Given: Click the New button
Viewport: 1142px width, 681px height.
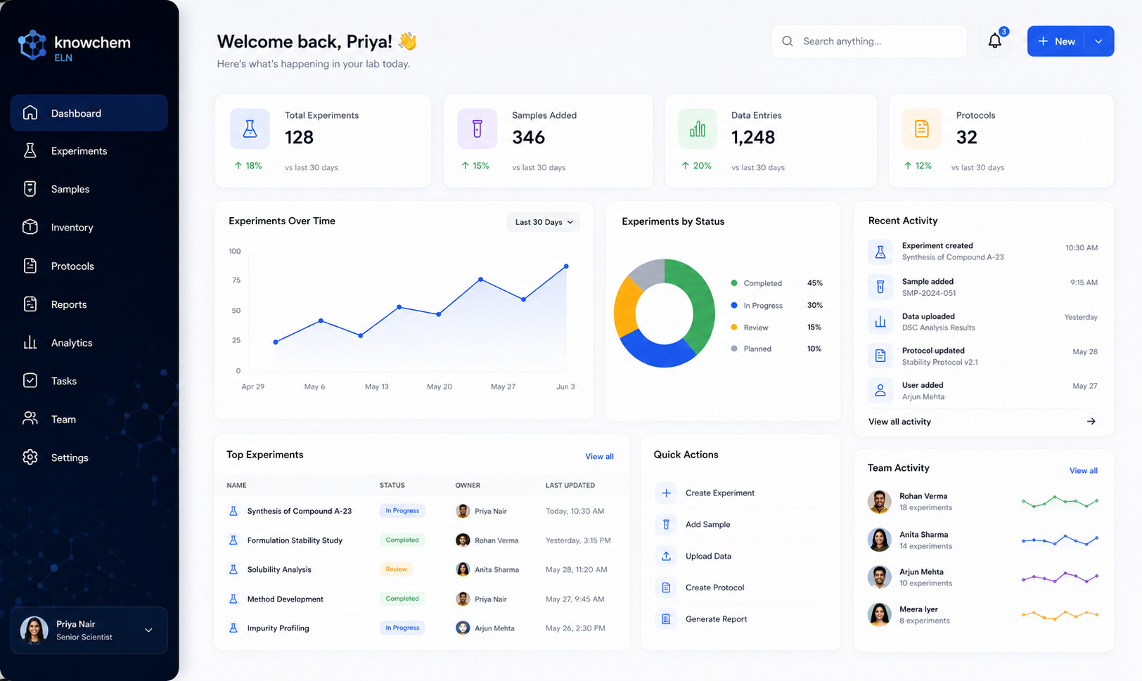Looking at the screenshot, I should click(1056, 41).
